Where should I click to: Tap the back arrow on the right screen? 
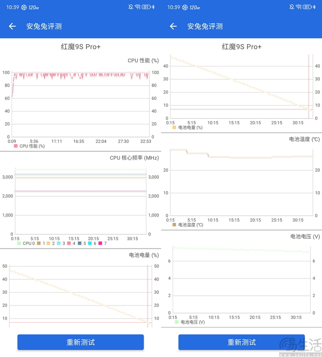click(173, 26)
